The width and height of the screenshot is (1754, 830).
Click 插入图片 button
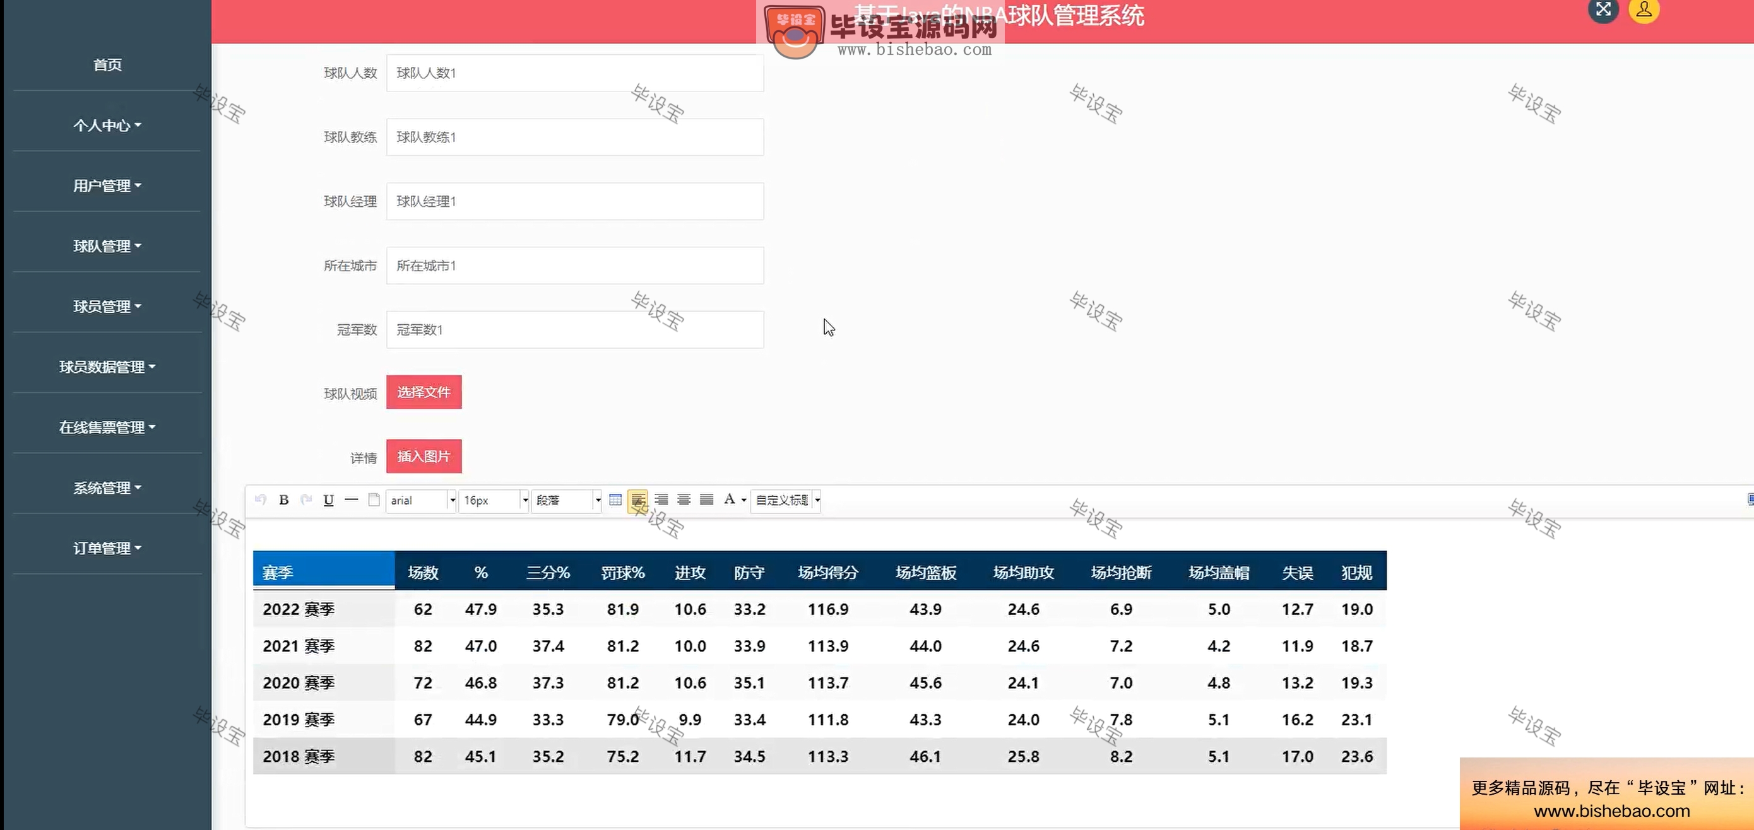(x=424, y=457)
